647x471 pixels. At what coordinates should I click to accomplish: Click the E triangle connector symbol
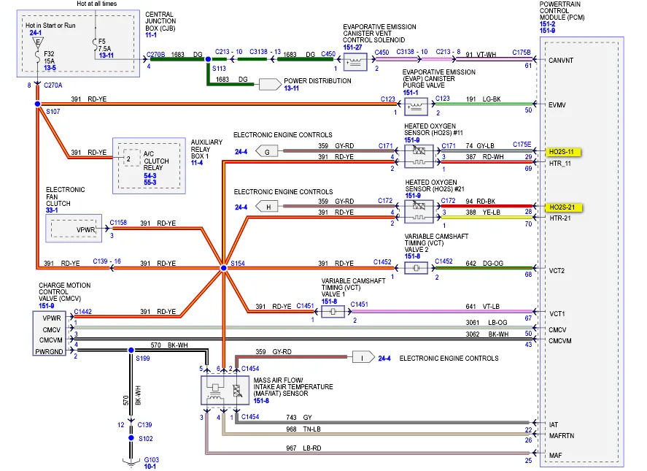(x=37, y=42)
